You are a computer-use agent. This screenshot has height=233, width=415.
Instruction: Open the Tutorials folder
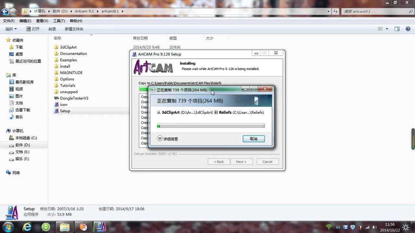tap(67, 85)
